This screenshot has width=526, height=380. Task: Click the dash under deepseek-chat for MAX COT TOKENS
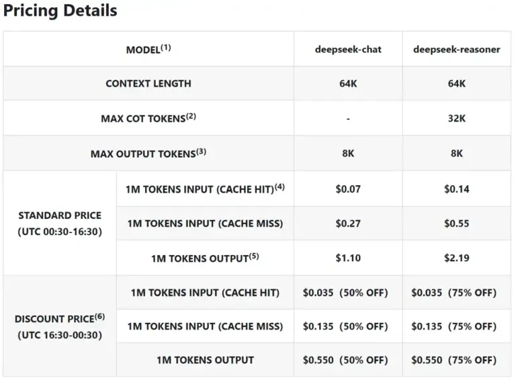[x=348, y=118]
